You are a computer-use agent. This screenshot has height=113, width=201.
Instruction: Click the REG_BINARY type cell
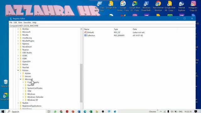119,35
